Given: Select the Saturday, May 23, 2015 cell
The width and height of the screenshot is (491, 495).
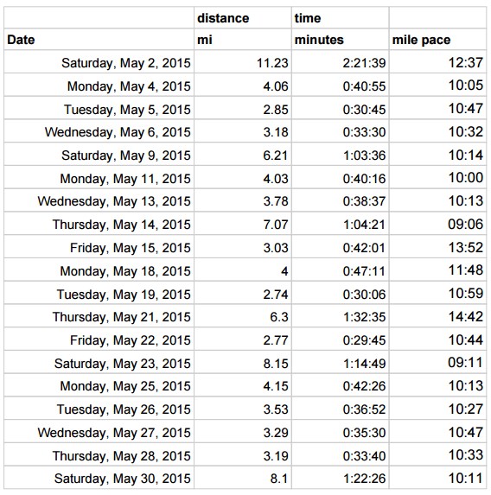Looking at the screenshot, I should [99, 362].
